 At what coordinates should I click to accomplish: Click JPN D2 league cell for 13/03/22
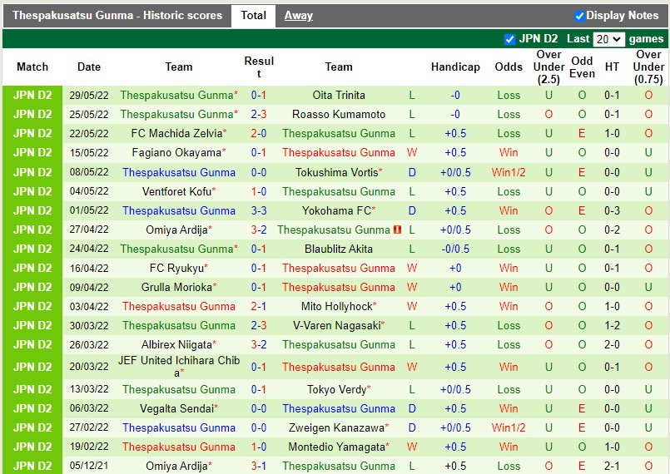[x=32, y=389]
